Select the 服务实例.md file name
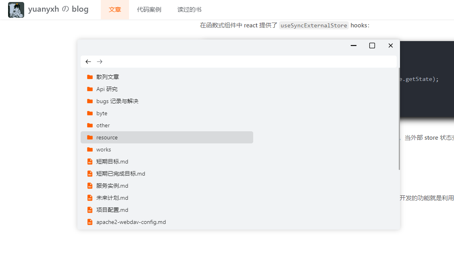454x263 pixels. coord(112,186)
